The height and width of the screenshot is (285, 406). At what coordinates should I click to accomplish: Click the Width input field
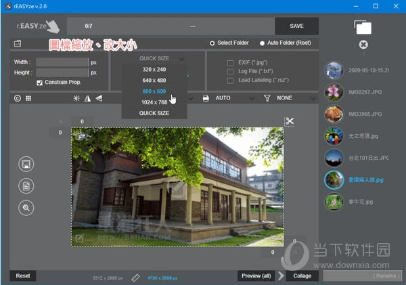(62, 62)
